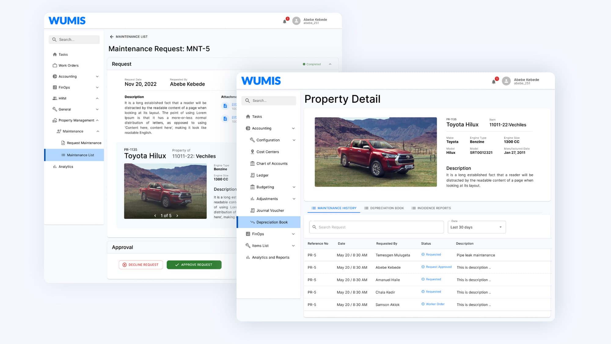The width and height of the screenshot is (611, 344).
Task: Select Depreciation Book sidebar item
Action: point(269,222)
